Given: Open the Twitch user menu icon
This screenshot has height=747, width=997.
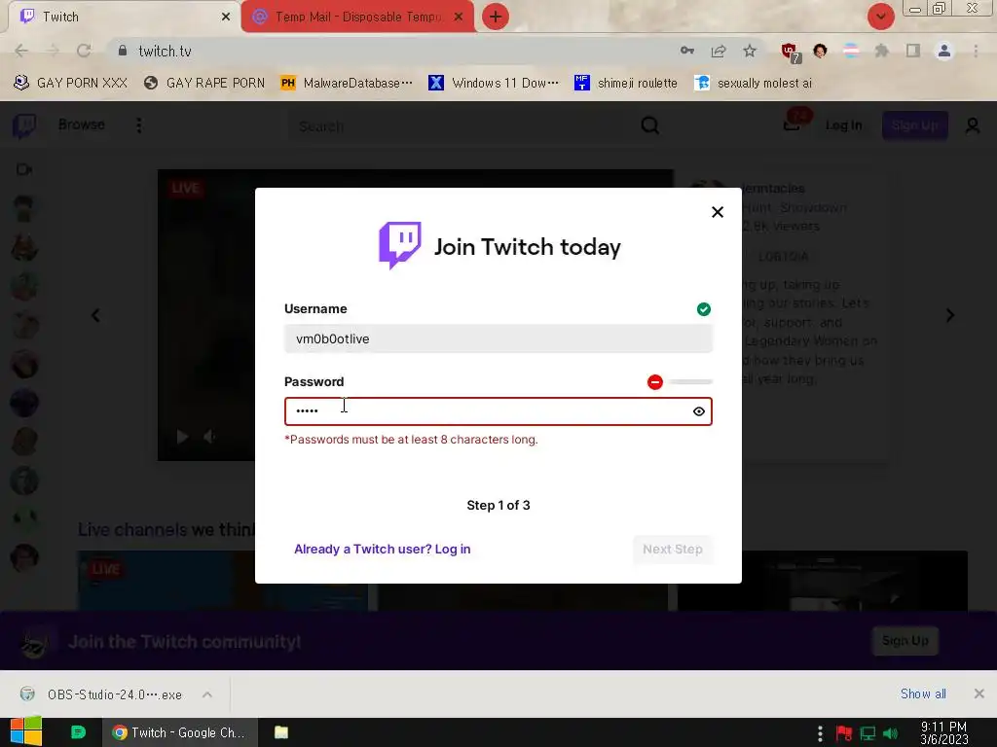Looking at the screenshot, I should pyautogui.click(x=973, y=125).
